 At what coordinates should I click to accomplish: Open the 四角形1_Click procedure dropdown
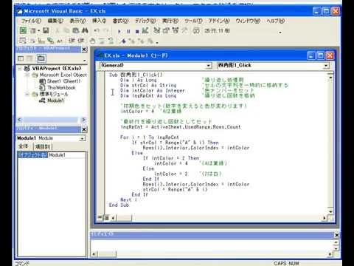pos(326,66)
